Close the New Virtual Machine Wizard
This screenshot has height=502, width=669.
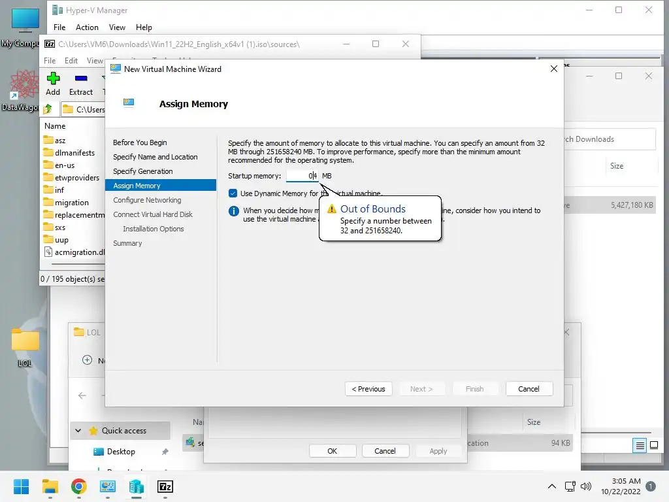click(x=554, y=69)
